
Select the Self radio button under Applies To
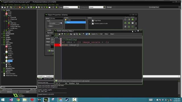point(99,34)
